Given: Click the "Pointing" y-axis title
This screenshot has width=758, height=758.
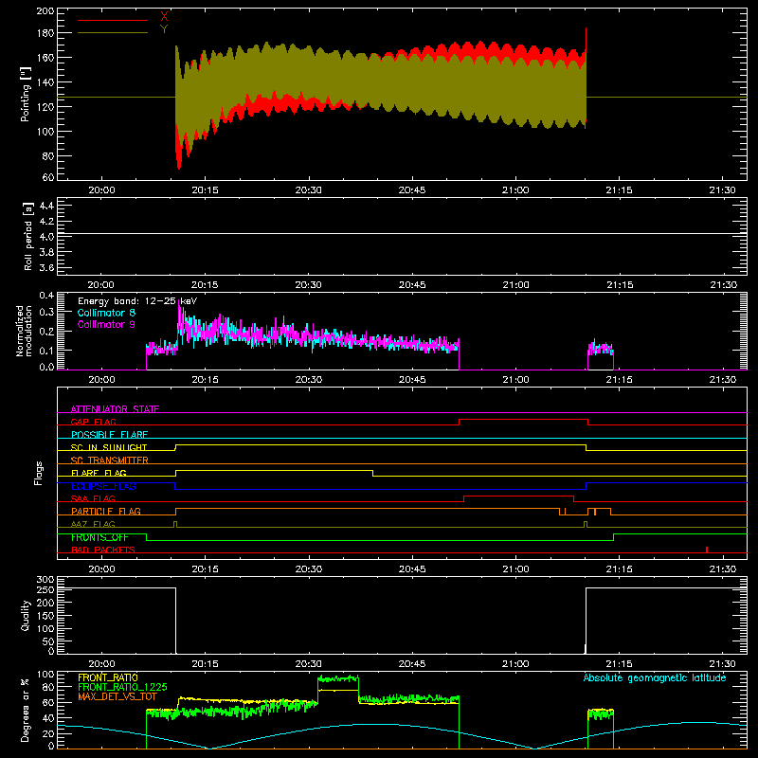Looking at the screenshot, I should [x=26, y=94].
